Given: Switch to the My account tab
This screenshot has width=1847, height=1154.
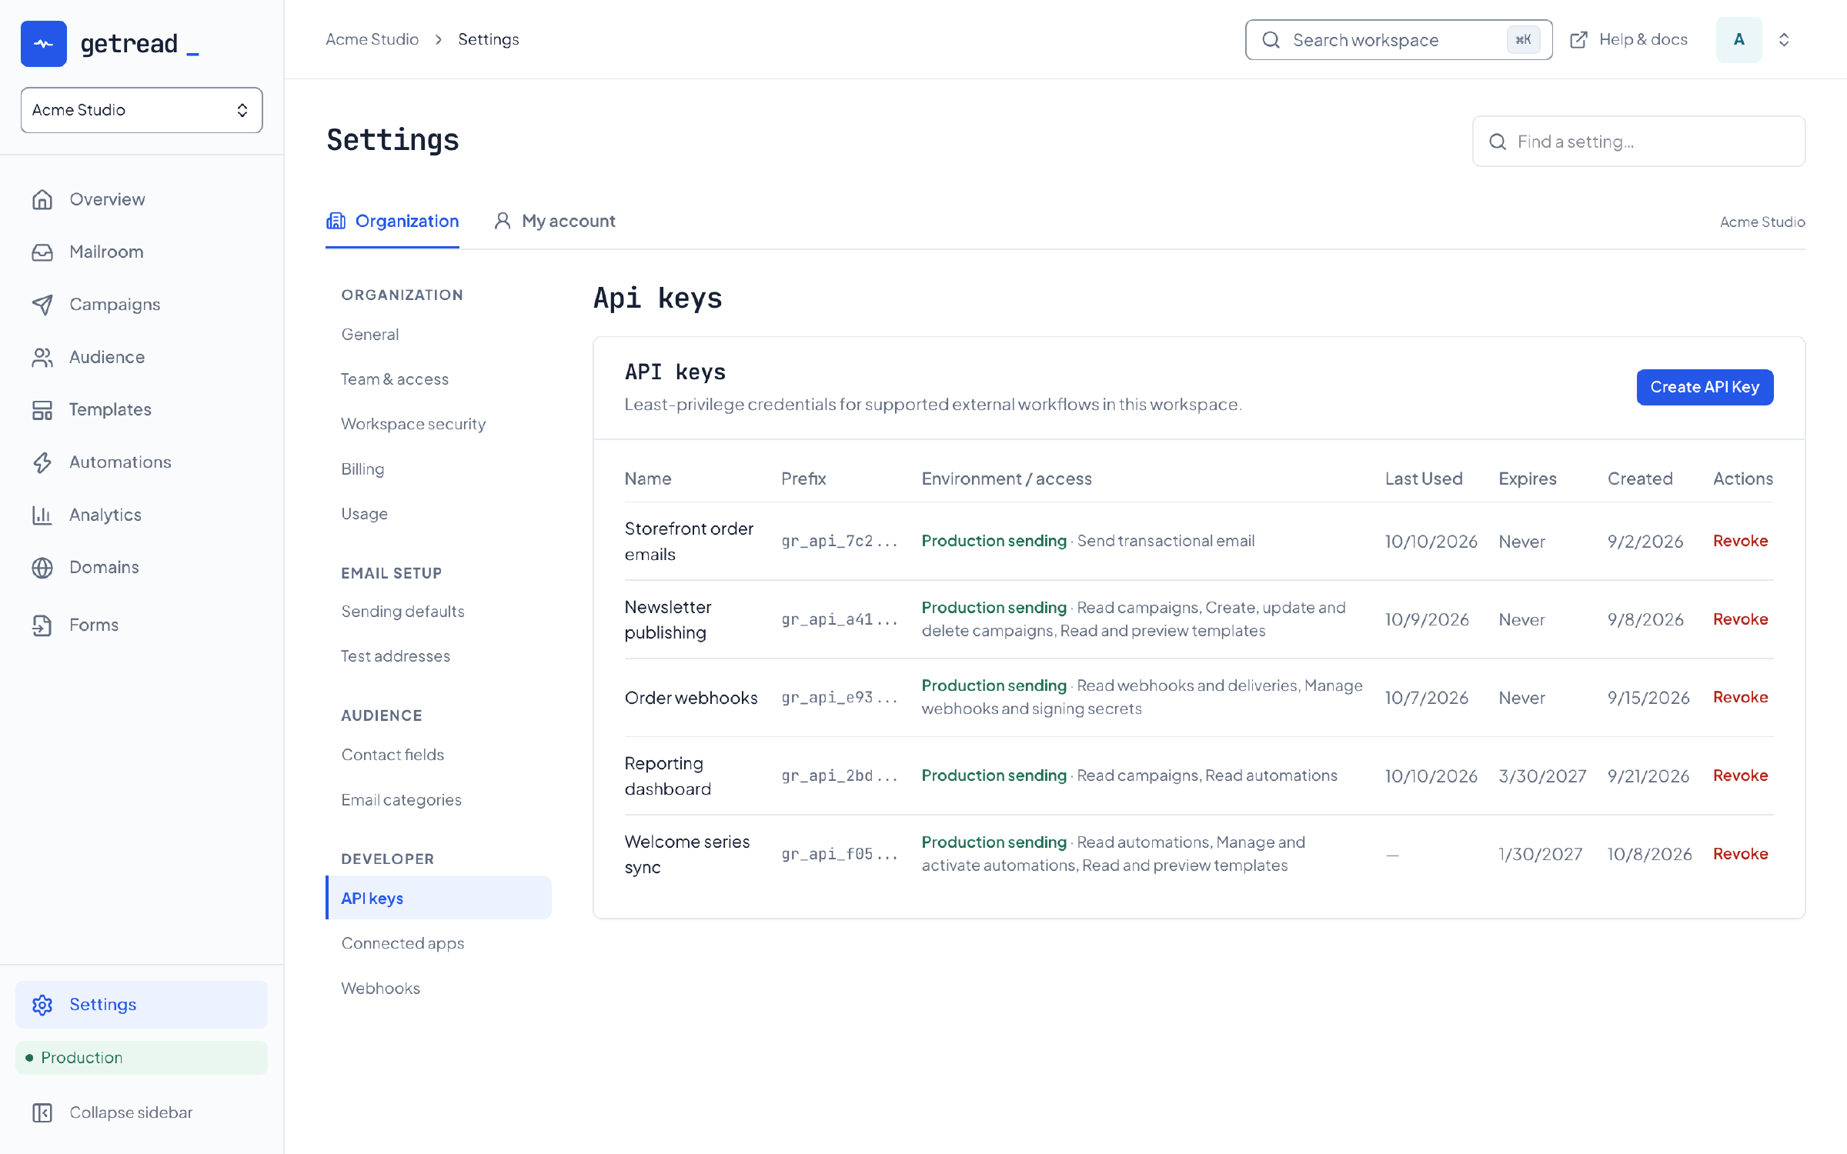Looking at the screenshot, I should [555, 221].
